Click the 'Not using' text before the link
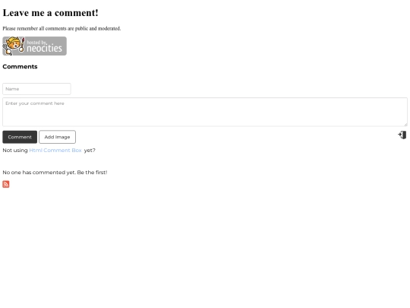410x308 pixels. point(15,151)
